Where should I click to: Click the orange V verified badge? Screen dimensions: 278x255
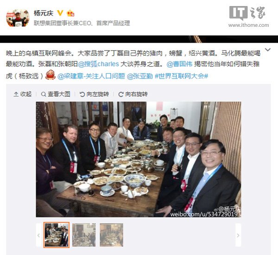[x=60, y=13]
